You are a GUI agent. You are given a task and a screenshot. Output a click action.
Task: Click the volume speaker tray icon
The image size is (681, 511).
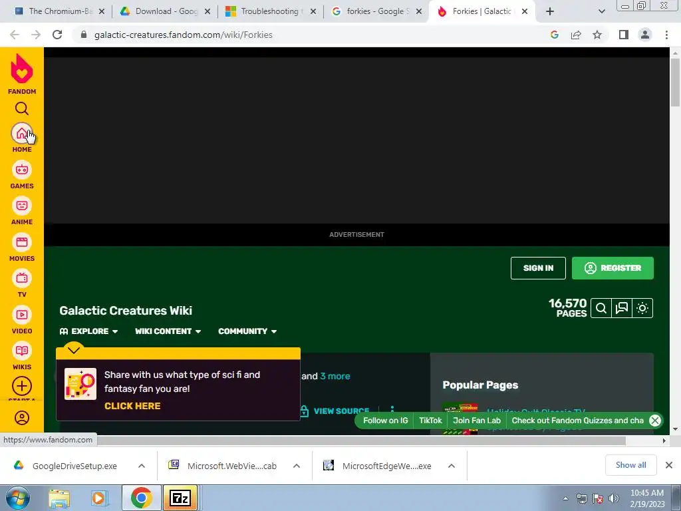pos(614,498)
